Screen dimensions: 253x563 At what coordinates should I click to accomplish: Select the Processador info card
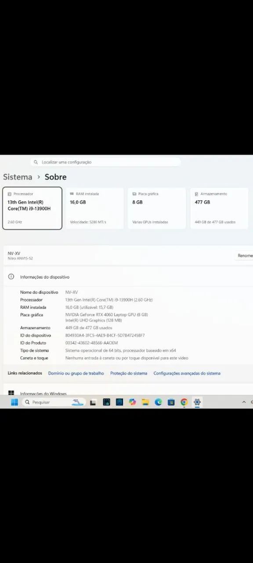32,208
